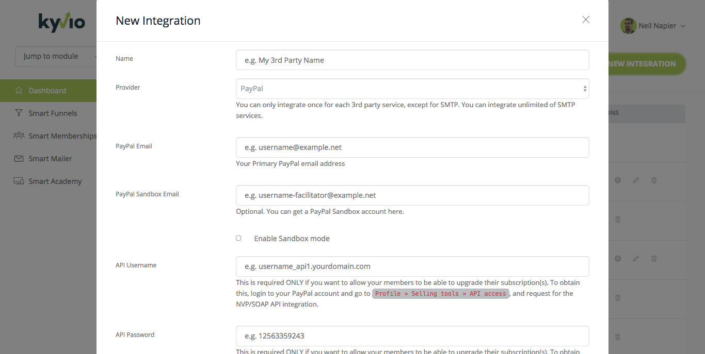Click the trash icon beside the topmost pencil
This screenshot has width=705, height=354.
click(x=654, y=180)
